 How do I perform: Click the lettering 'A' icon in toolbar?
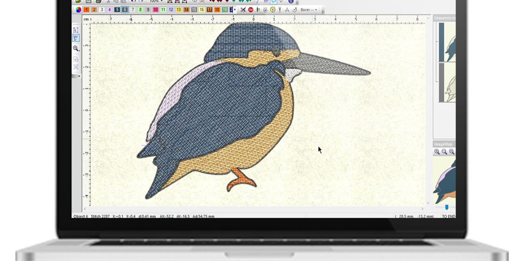pyautogui.click(x=287, y=10)
